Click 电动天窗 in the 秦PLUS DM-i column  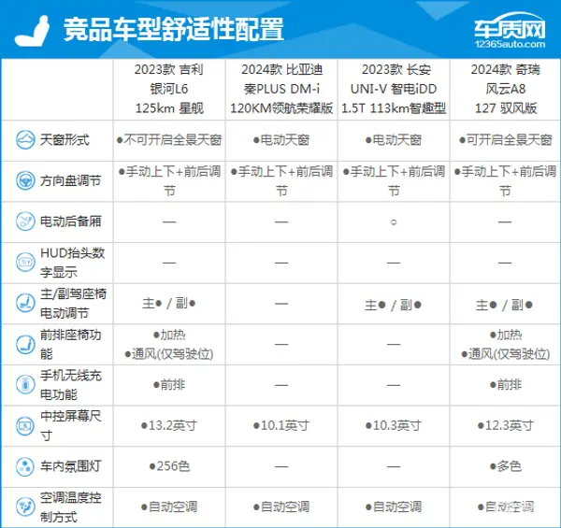click(x=281, y=140)
